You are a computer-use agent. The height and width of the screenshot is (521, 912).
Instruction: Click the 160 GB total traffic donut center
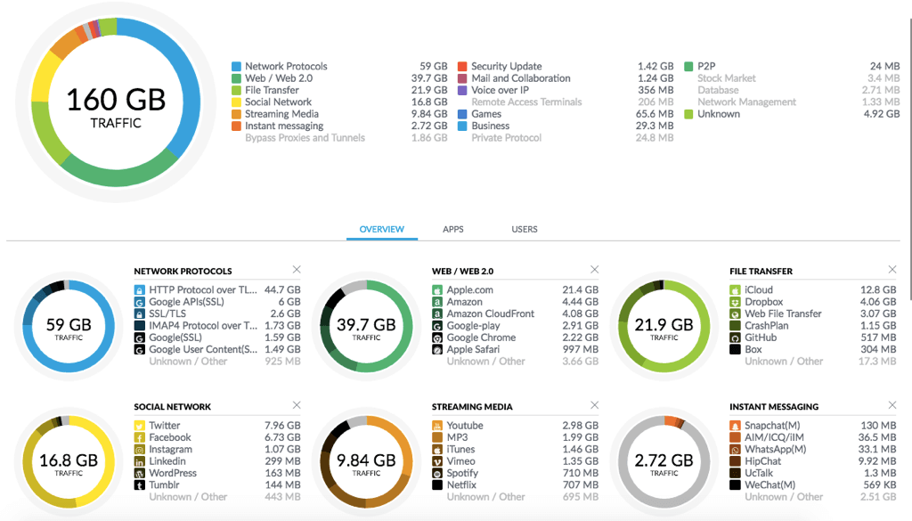click(x=116, y=105)
